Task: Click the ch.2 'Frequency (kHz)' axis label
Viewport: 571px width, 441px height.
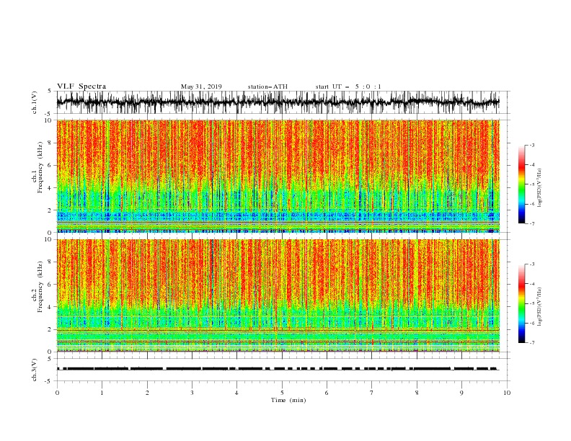Action: pos(40,287)
